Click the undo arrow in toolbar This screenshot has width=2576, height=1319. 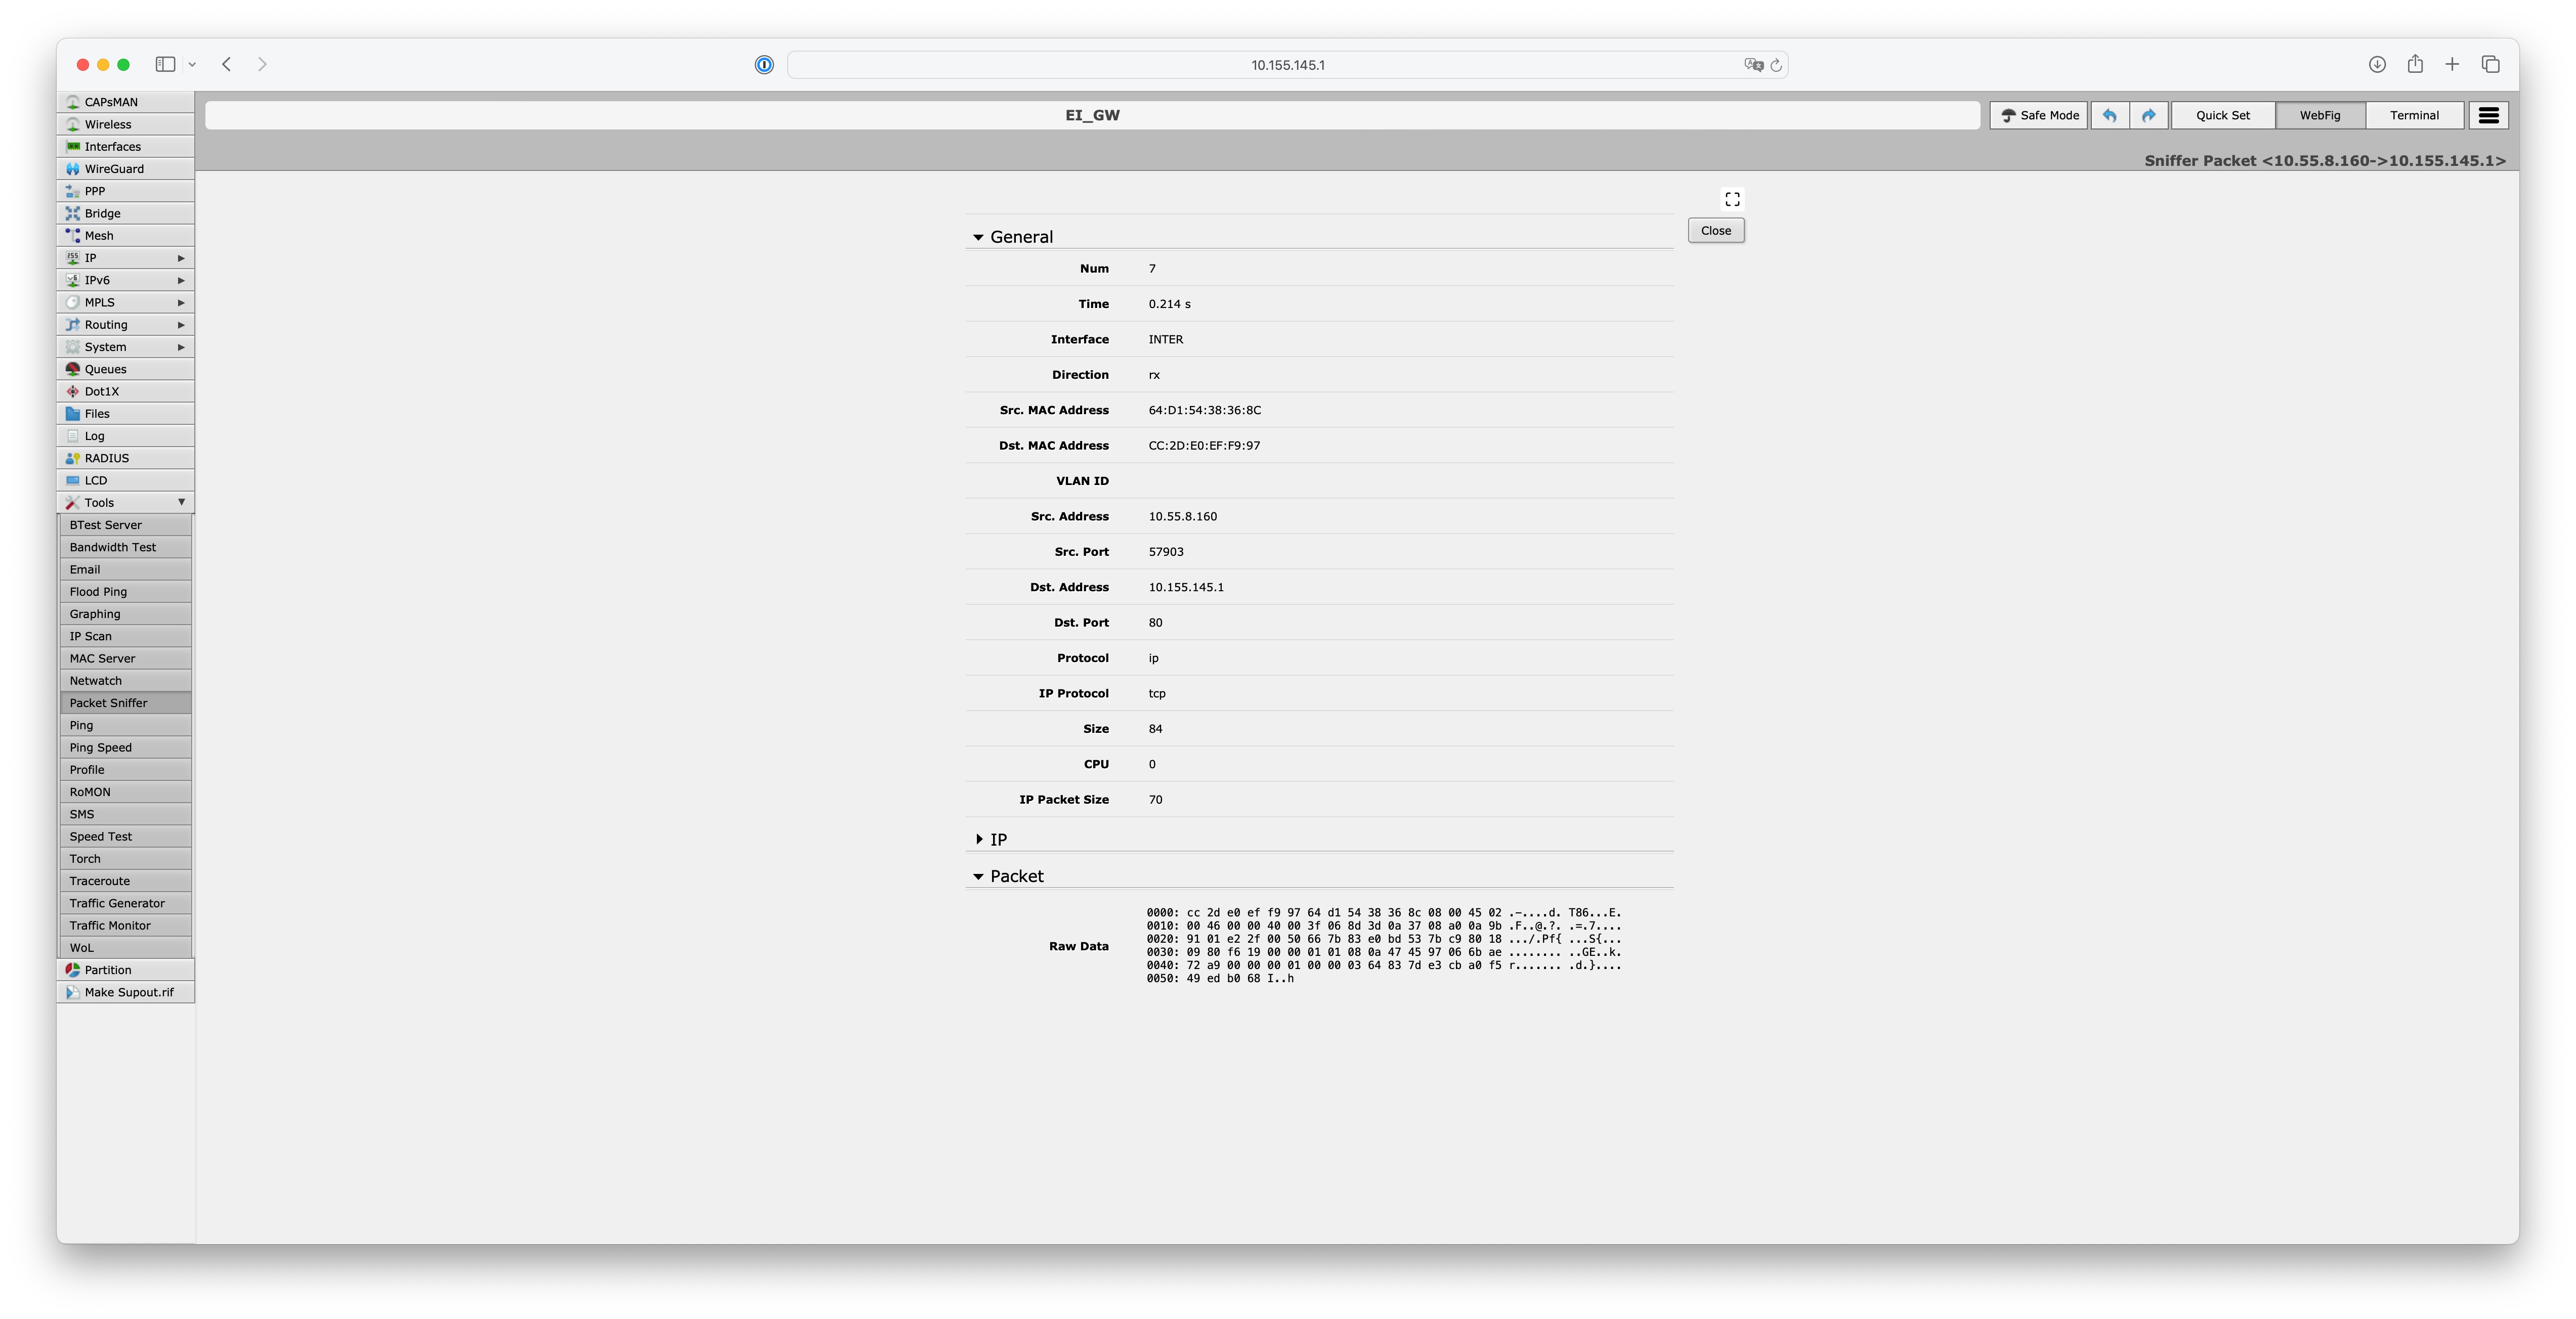click(x=2110, y=115)
